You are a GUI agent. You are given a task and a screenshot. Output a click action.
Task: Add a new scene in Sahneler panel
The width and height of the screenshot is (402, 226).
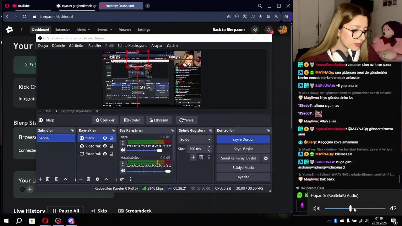pos(40,179)
